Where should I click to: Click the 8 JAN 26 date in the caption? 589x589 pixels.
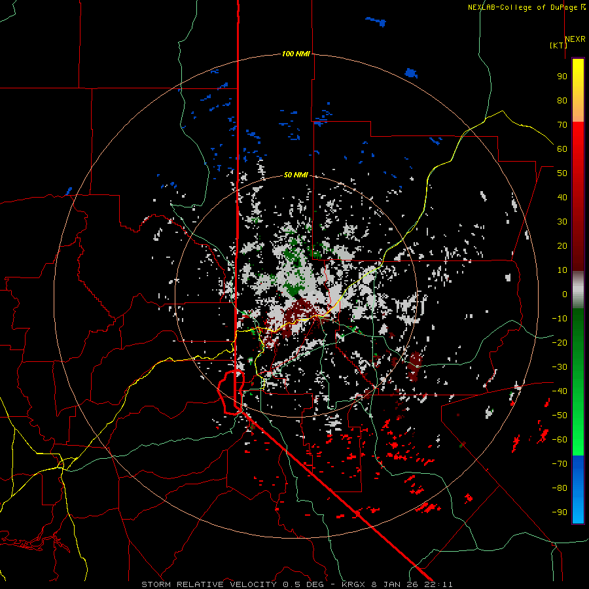(x=395, y=584)
